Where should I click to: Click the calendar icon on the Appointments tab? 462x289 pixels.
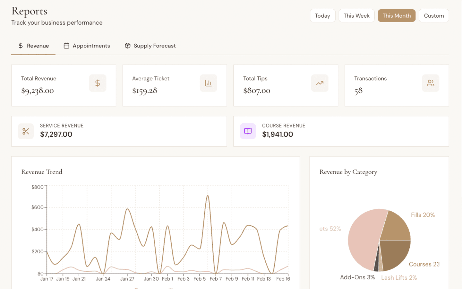(x=66, y=46)
